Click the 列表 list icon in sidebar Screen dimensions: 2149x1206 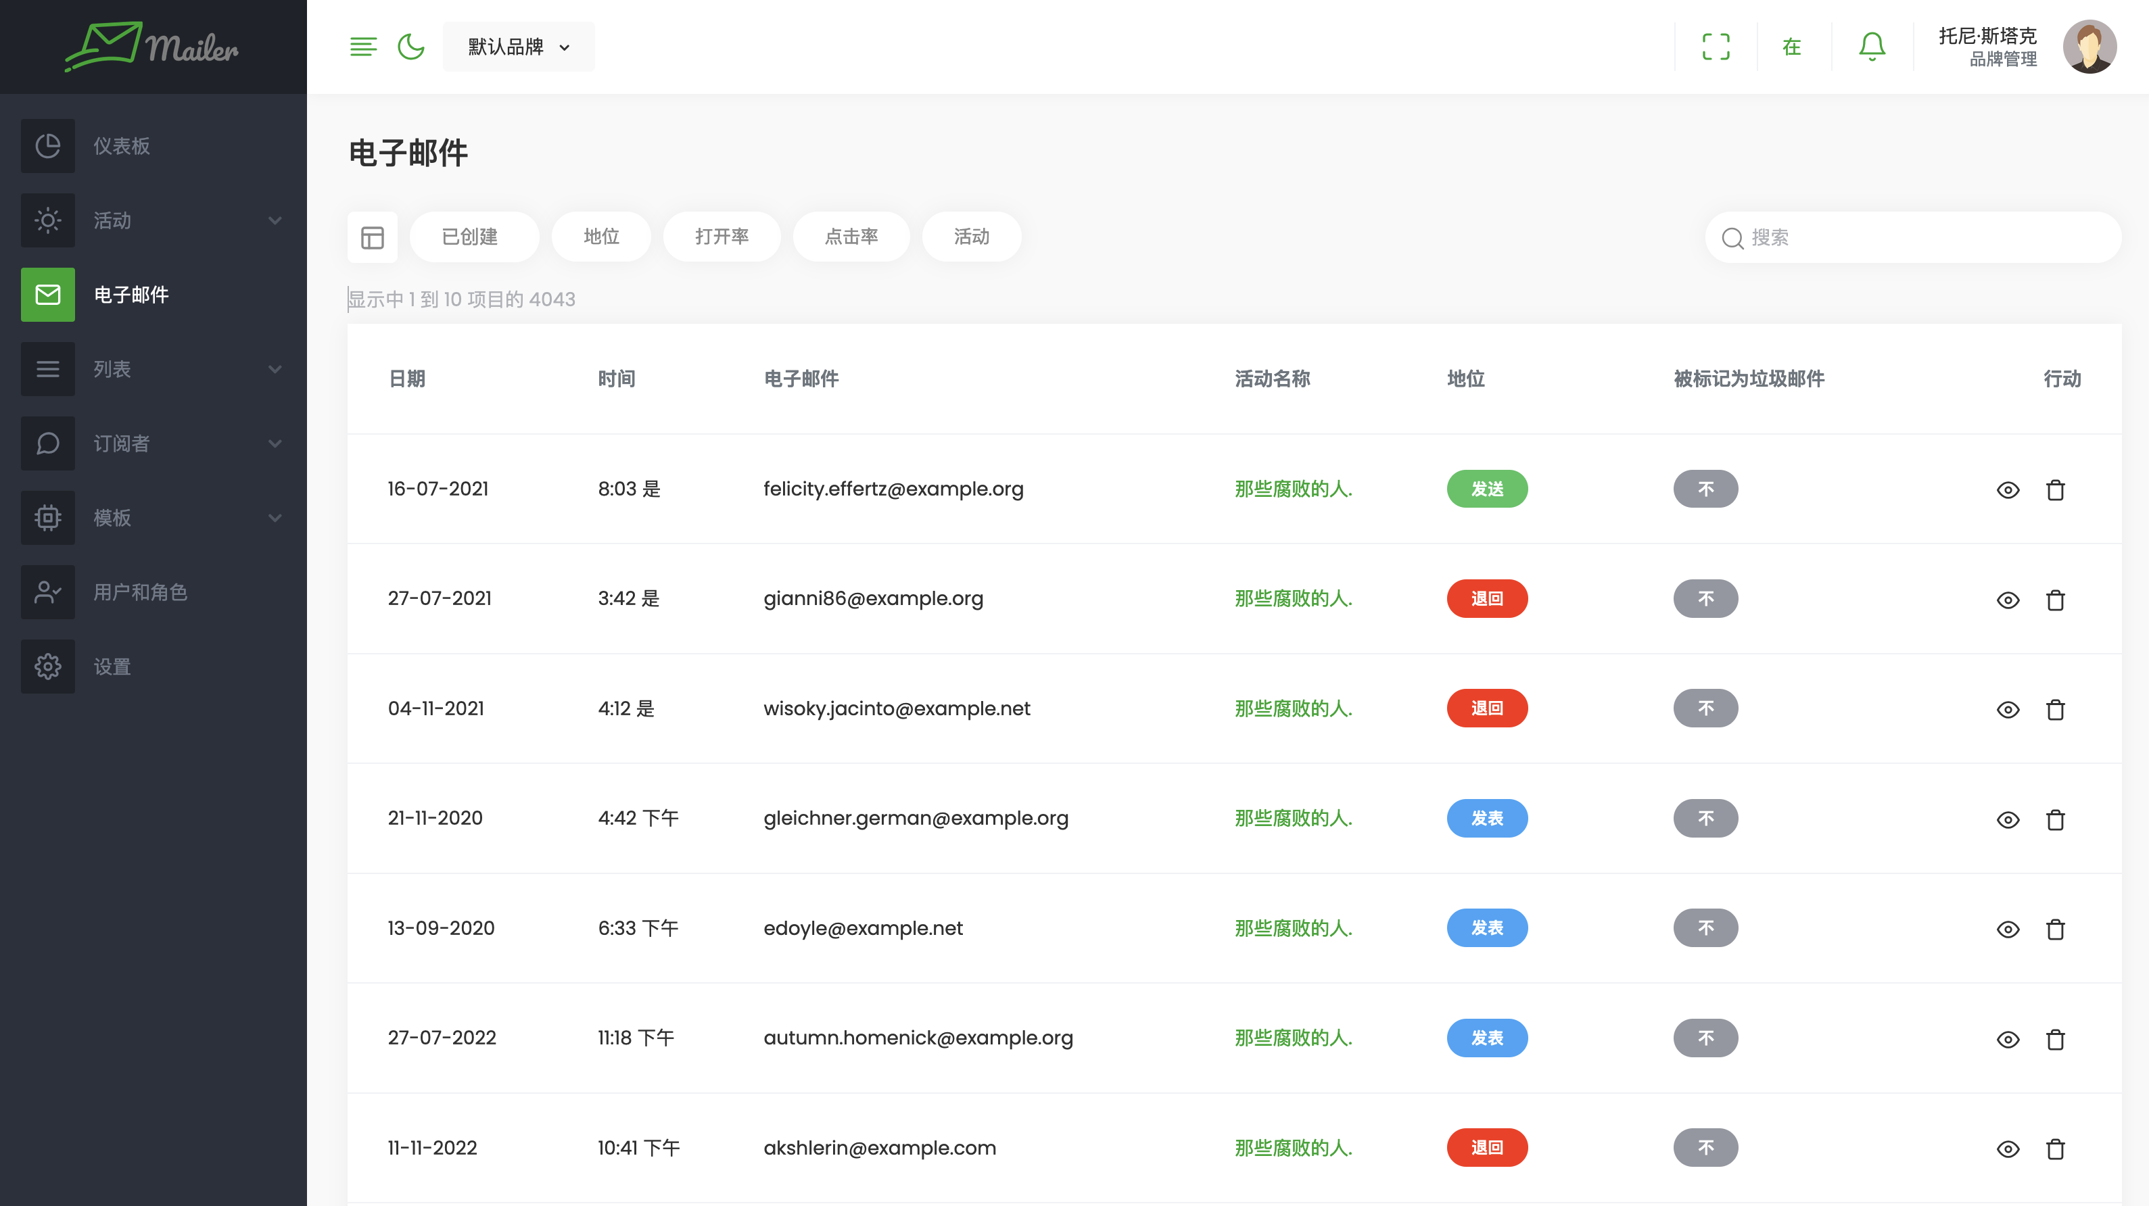(47, 368)
